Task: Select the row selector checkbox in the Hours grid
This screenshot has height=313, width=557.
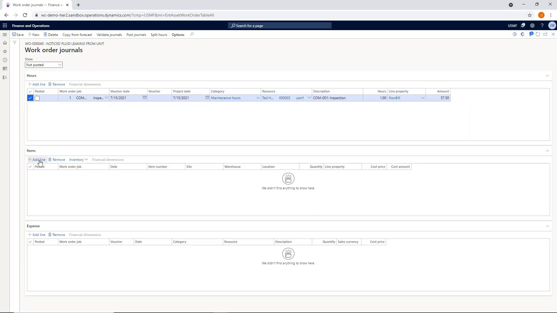Action: tap(30, 98)
